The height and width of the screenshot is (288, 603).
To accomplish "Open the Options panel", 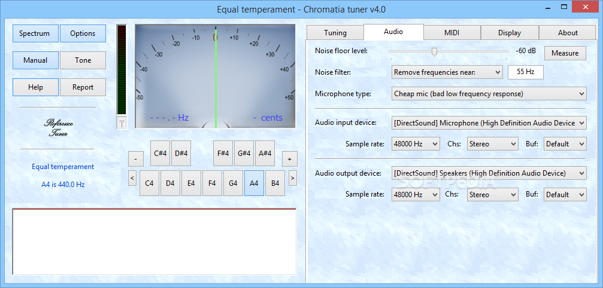I will (x=83, y=33).
